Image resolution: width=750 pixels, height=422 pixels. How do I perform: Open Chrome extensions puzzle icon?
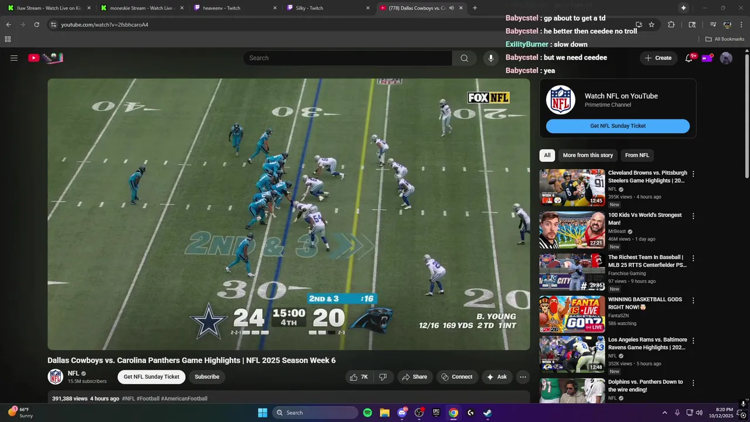(671, 25)
